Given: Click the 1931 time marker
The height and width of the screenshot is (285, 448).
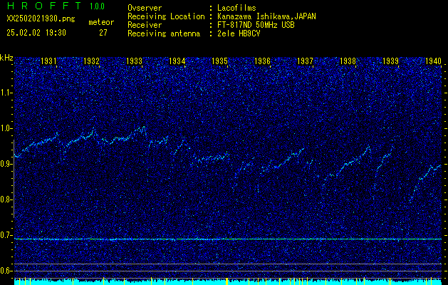Looking at the screenshot, I should pyautogui.click(x=48, y=61).
